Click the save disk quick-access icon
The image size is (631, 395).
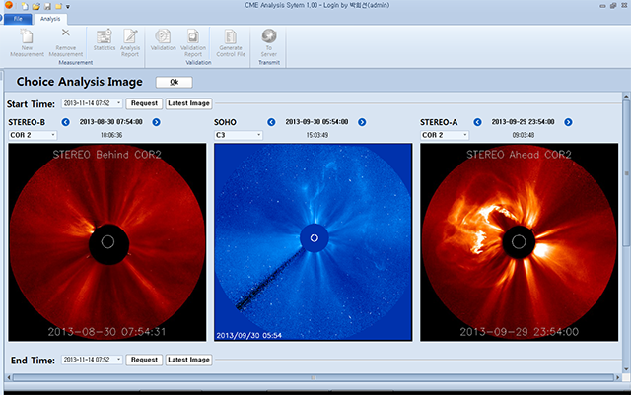pyautogui.click(x=47, y=6)
